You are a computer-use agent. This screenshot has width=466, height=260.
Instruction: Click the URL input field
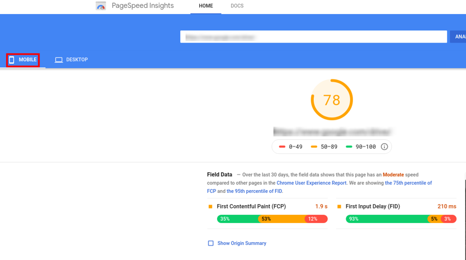click(x=313, y=37)
